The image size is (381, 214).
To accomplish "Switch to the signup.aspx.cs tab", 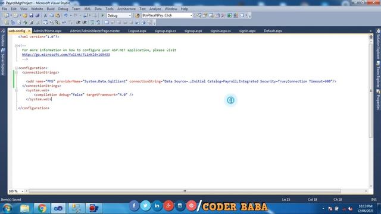I will pyautogui.click(x=165, y=31).
